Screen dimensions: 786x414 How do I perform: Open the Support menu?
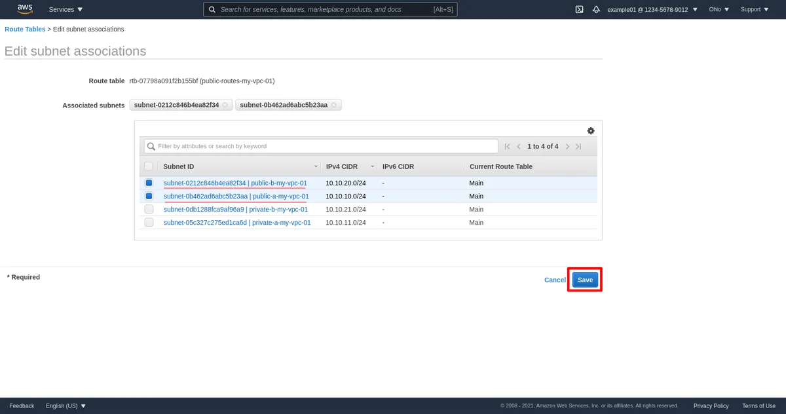pyautogui.click(x=755, y=10)
